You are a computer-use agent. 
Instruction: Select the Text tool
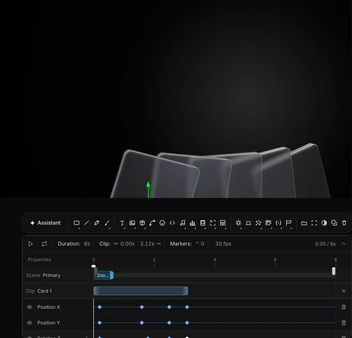tap(122, 223)
